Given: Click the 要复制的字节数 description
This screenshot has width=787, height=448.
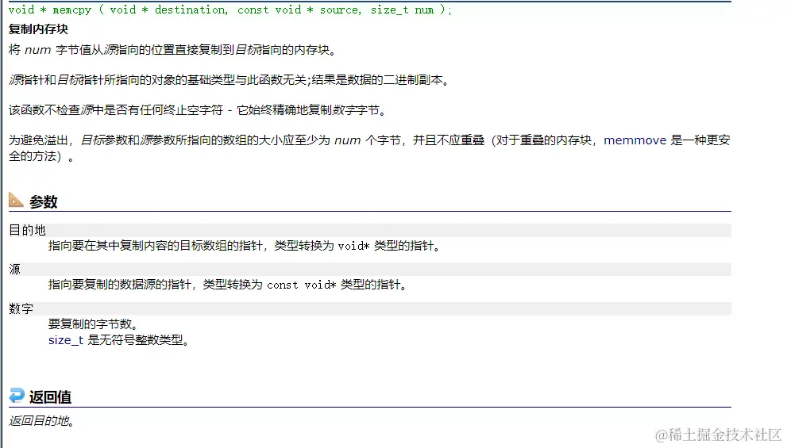Looking at the screenshot, I should coord(93,324).
